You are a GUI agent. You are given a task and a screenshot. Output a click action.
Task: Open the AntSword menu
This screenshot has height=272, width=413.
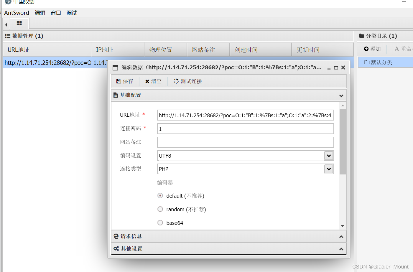(x=17, y=13)
